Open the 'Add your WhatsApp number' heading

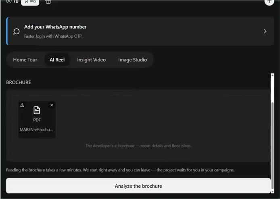click(55, 27)
